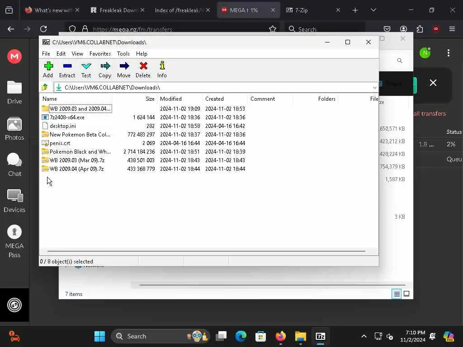463x347 pixels.
Task: Select the Pokemon Black and Wh... archive
Action: coord(80,152)
